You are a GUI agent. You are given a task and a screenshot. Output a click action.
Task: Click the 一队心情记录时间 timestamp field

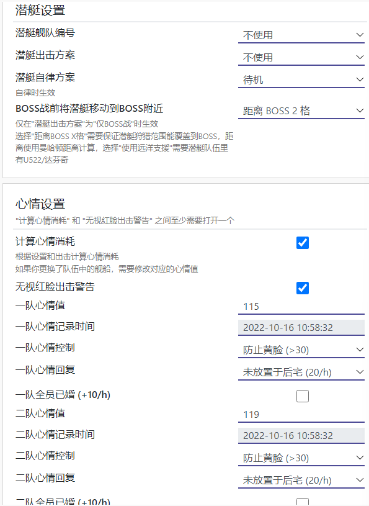[301, 328]
